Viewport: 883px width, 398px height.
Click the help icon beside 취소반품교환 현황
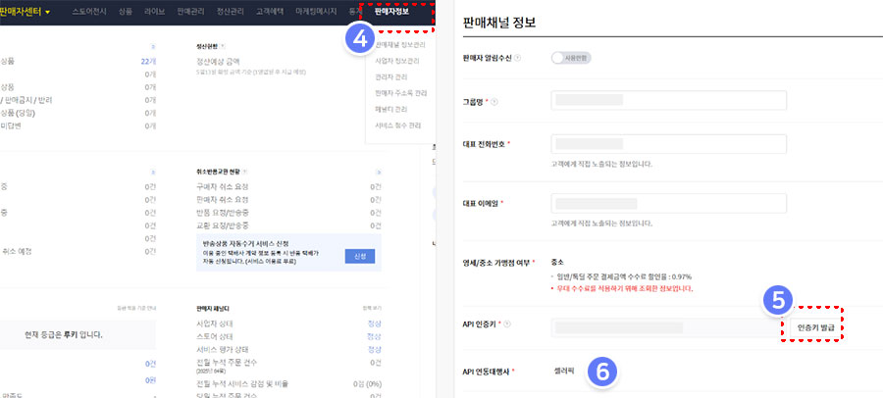245,172
